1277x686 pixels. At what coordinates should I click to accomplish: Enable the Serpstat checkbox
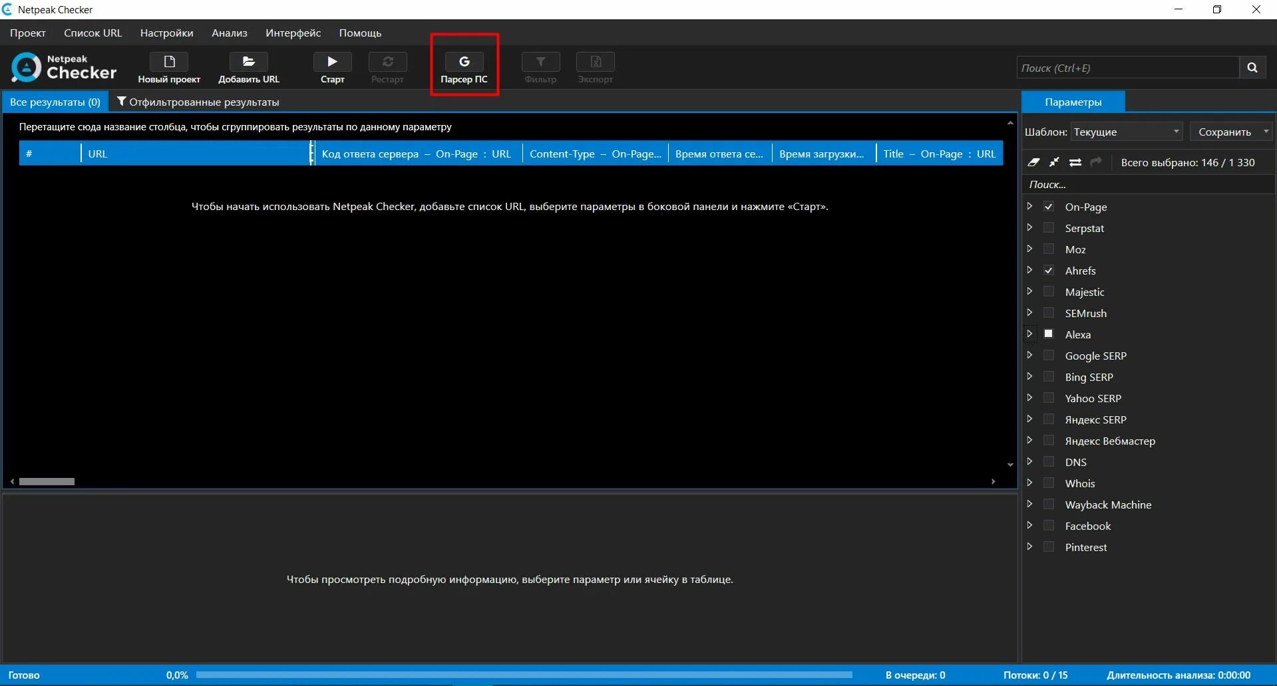click(x=1049, y=228)
